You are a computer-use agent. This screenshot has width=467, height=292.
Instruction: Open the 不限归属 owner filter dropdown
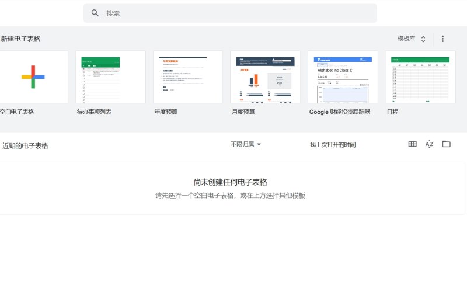246,144
